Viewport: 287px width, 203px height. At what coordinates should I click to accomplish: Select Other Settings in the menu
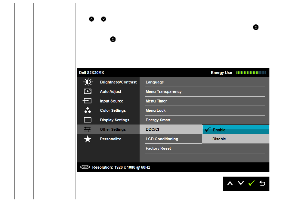click(x=108, y=129)
